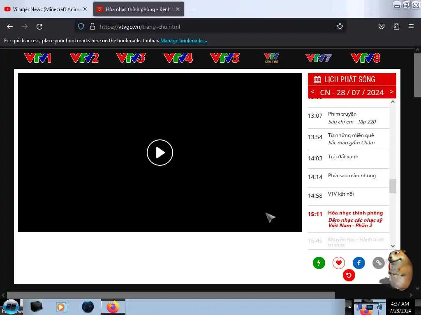
Task: Reload the page
Action: coord(39,27)
